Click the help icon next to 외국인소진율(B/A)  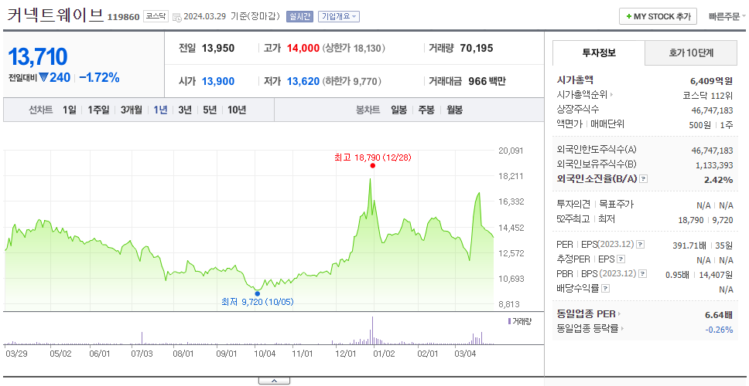(644, 179)
